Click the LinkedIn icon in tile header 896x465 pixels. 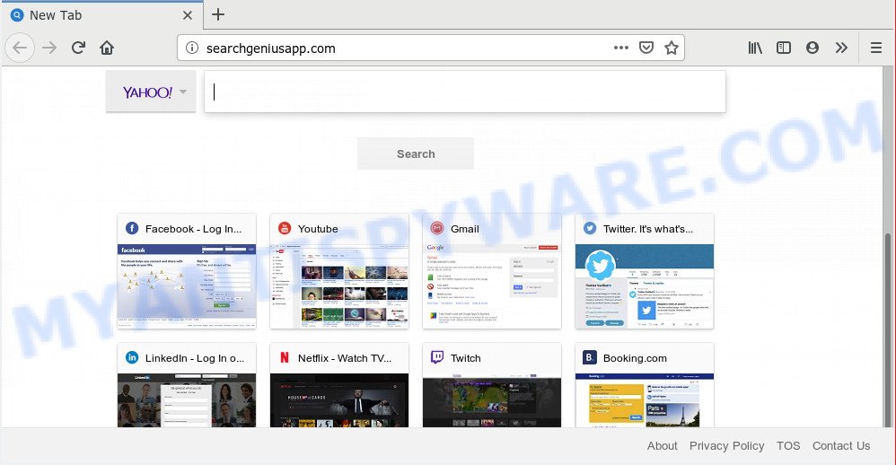point(132,357)
